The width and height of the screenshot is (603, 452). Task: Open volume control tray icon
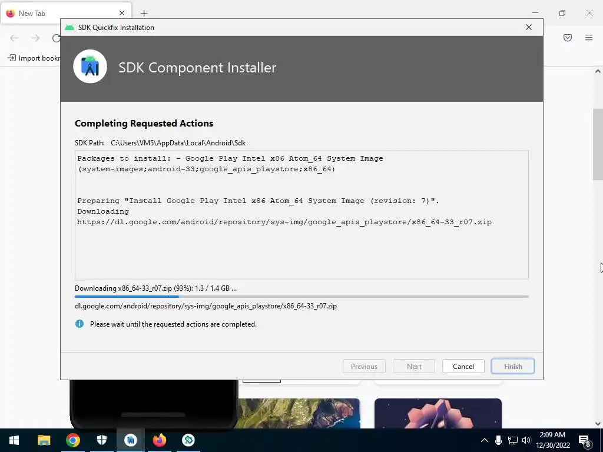pos(526,440)
